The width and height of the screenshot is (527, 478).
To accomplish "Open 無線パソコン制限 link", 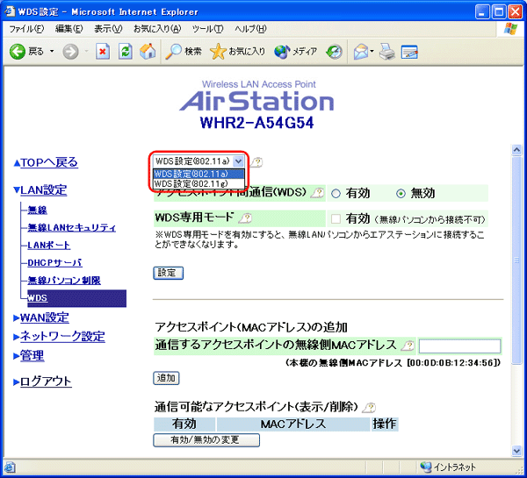I will [x=64, y=281].
